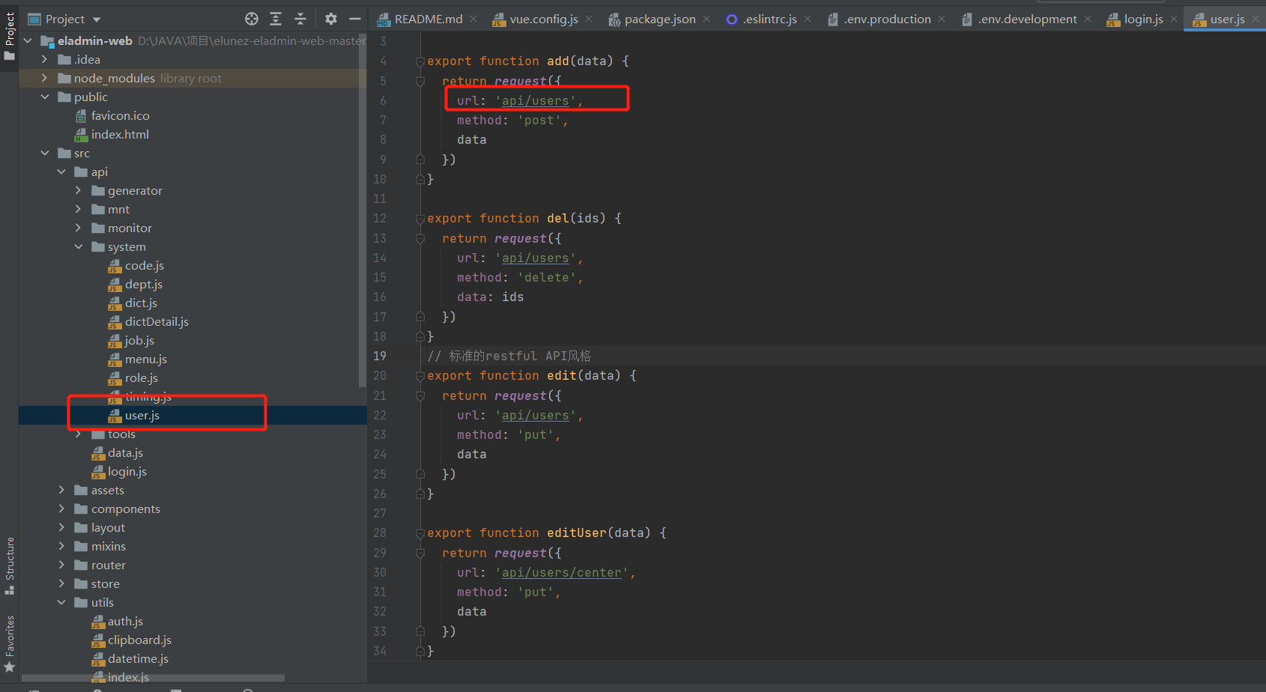The height and width of the screenshot is (692, 1266).
Task: Close the .env.production tab
Action: (x=942, y=19)
